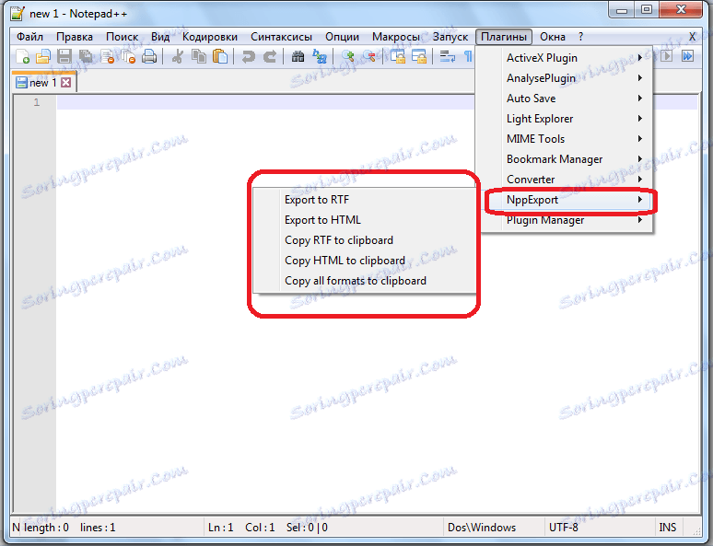
Task: Choose Export to RTF
Action: [364, 200]
